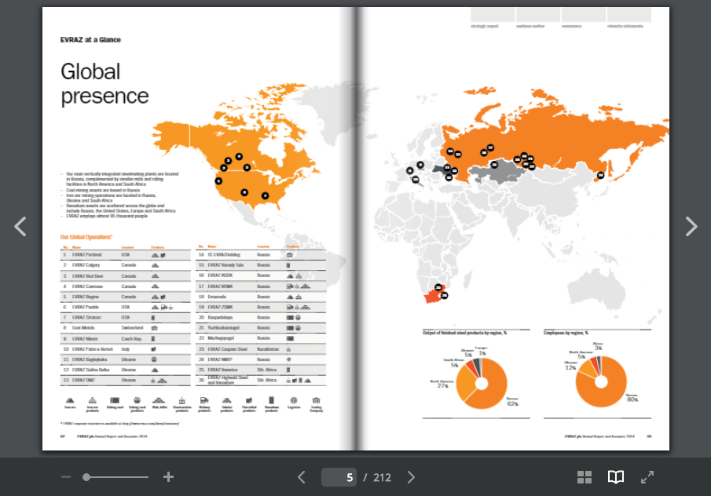Click the 'EVRAZ Vanady Tula' table row name
Screen dimensions: 711x496
(225, 265)
